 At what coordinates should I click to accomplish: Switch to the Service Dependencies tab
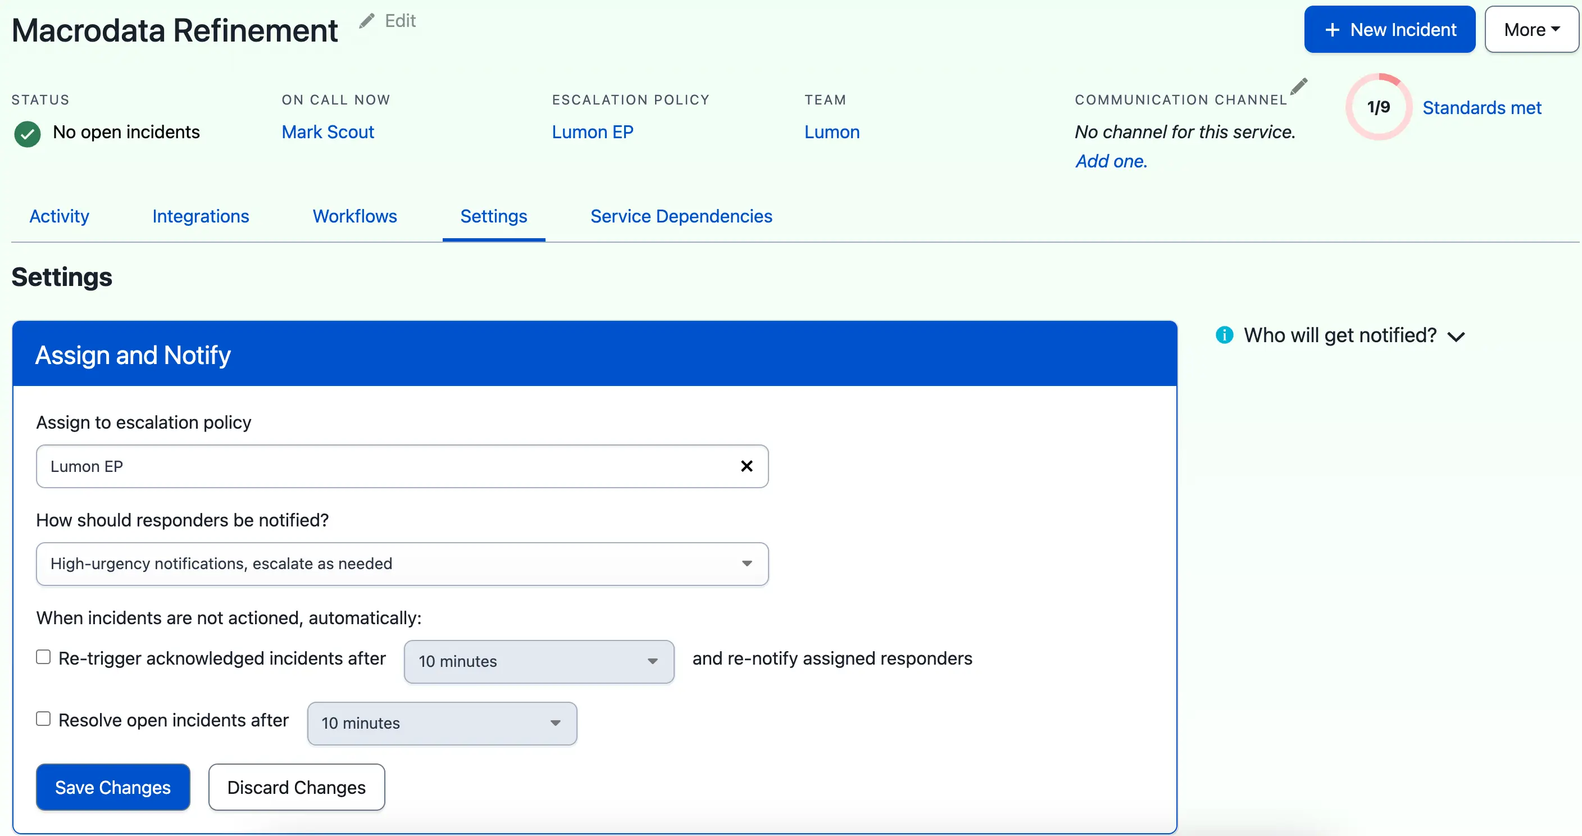tap(680, 216)
